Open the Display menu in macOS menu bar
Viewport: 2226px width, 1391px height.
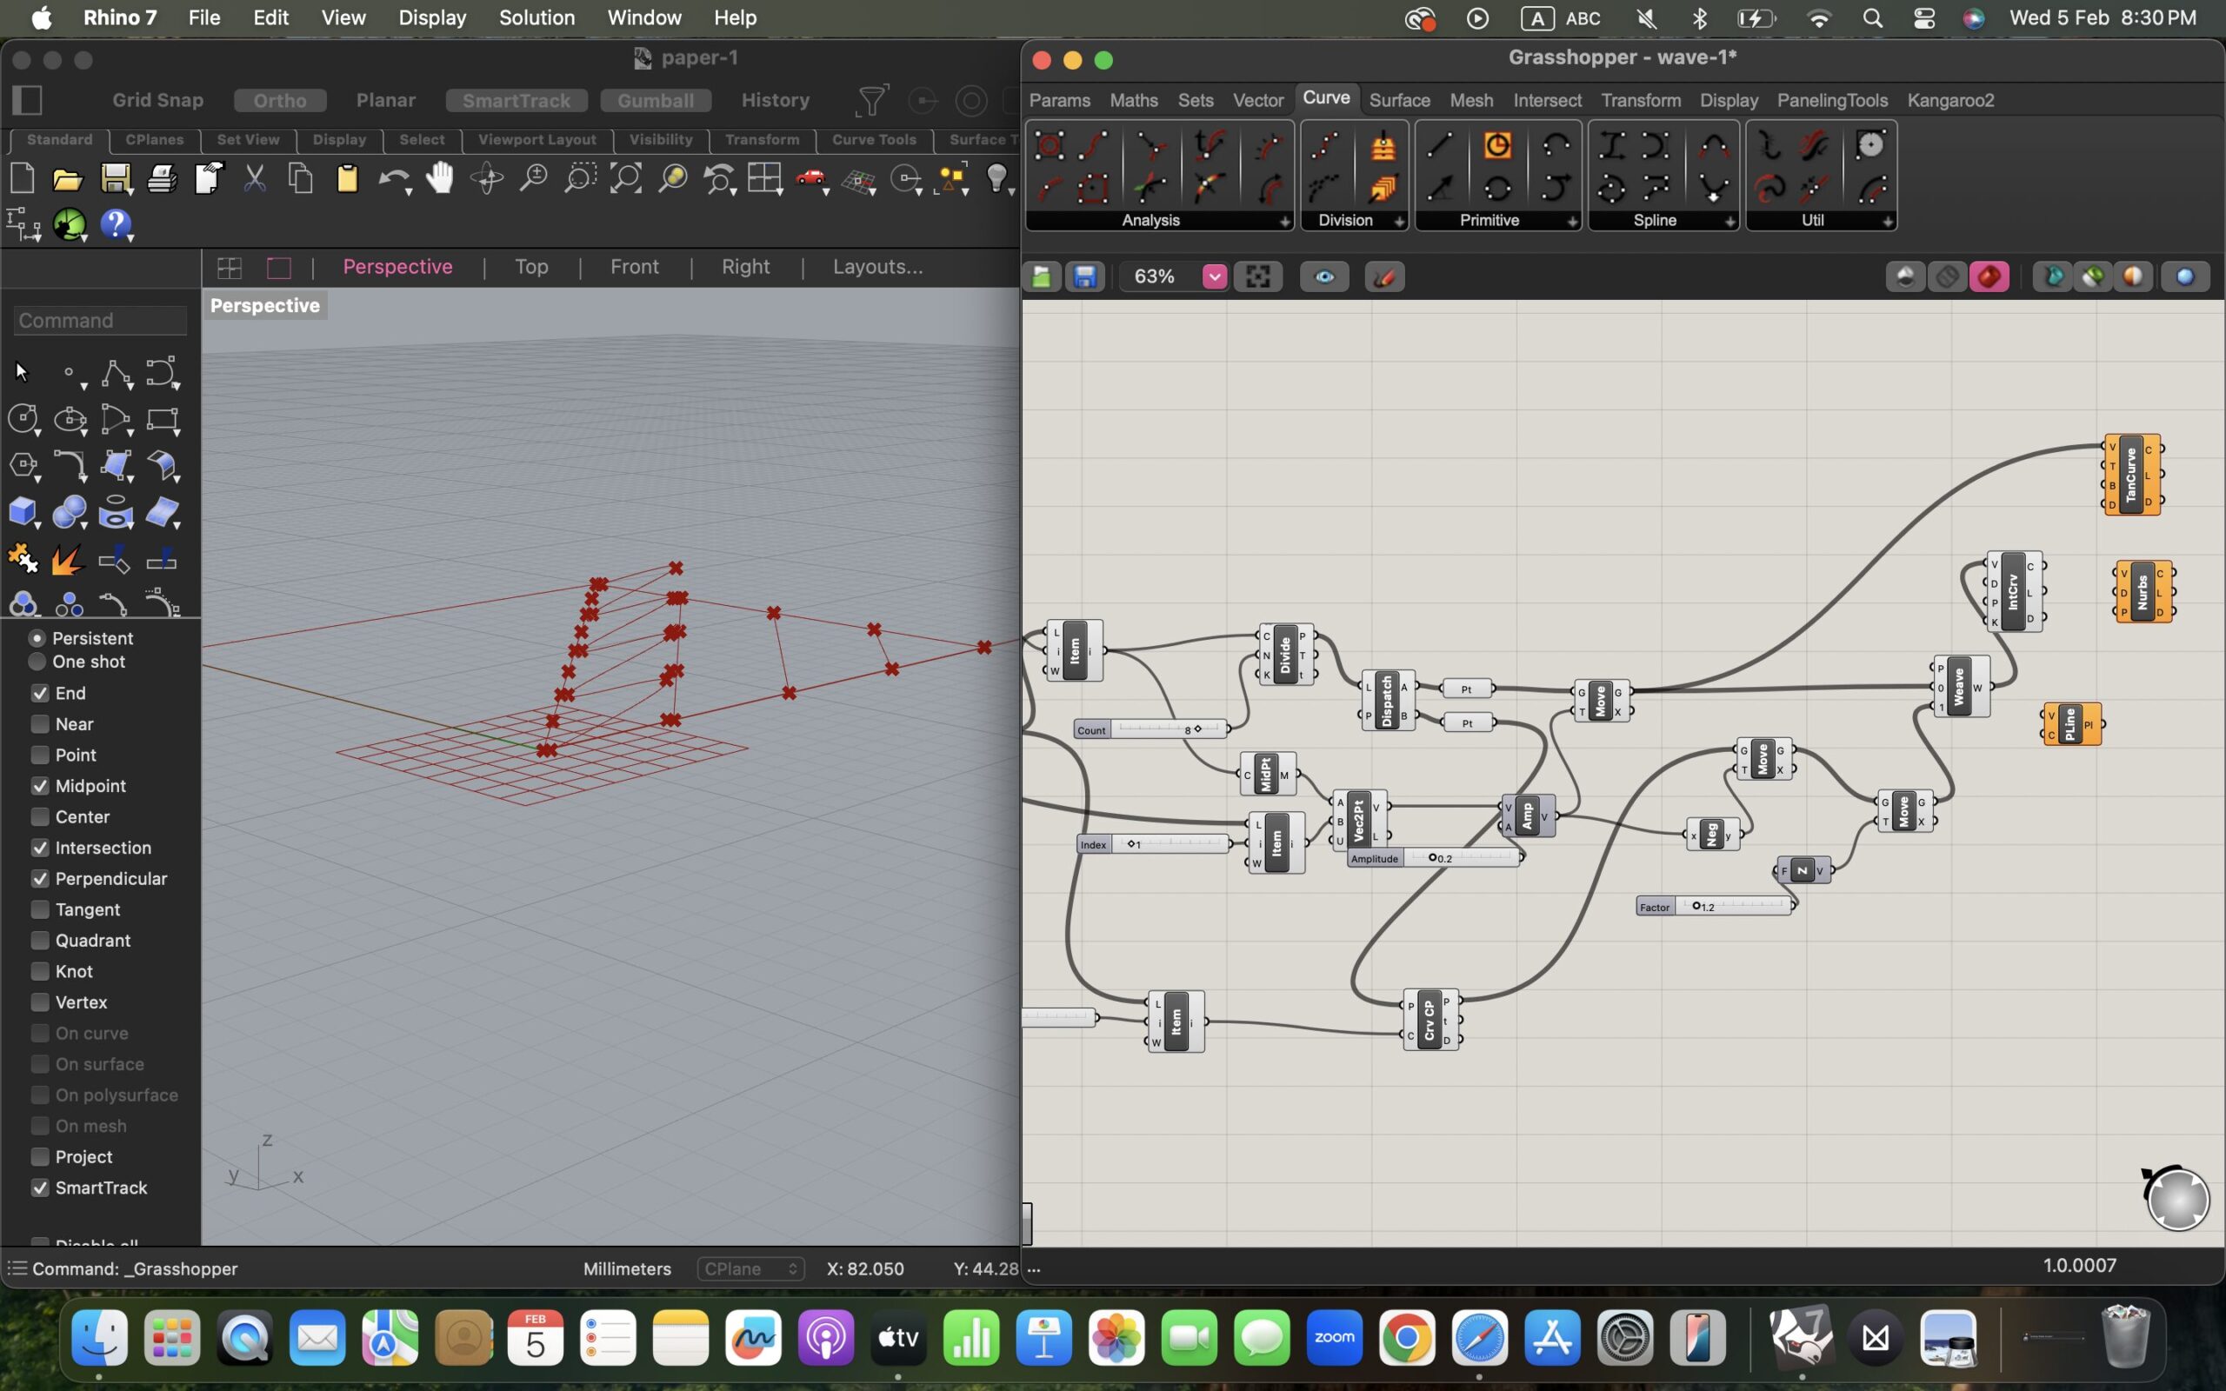[x=431, y=17]
